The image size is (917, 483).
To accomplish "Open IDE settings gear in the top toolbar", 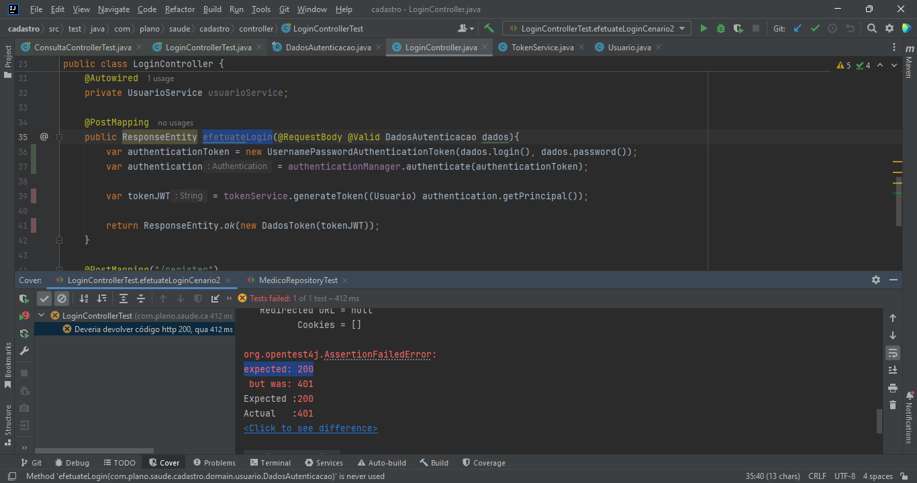I will [889, 29].
